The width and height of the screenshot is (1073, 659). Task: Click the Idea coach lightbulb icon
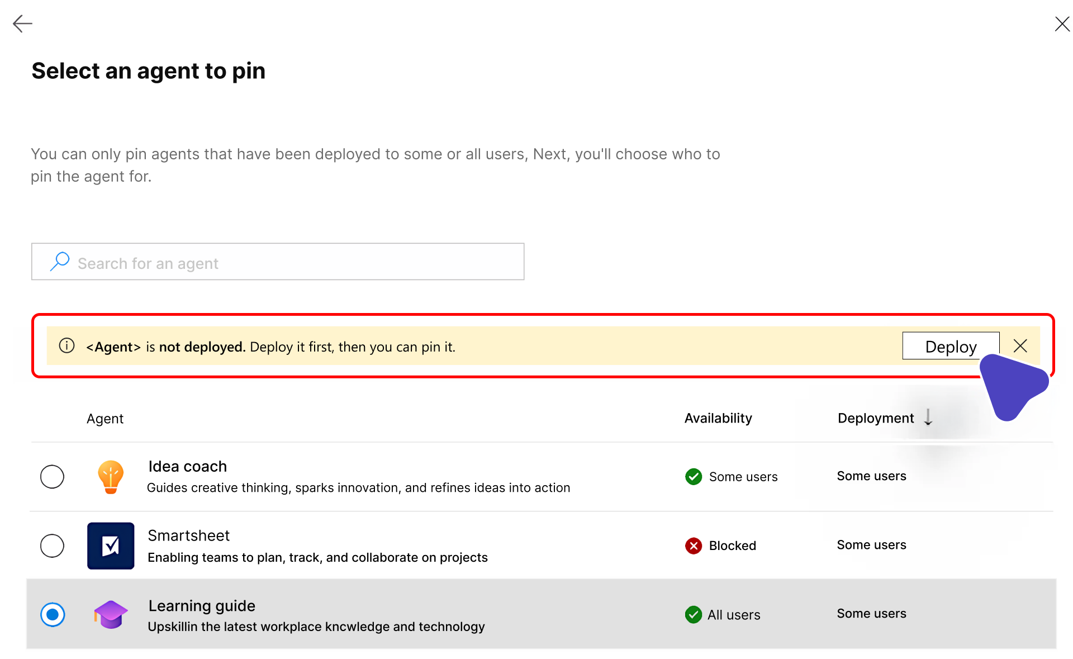coord(111,477)
